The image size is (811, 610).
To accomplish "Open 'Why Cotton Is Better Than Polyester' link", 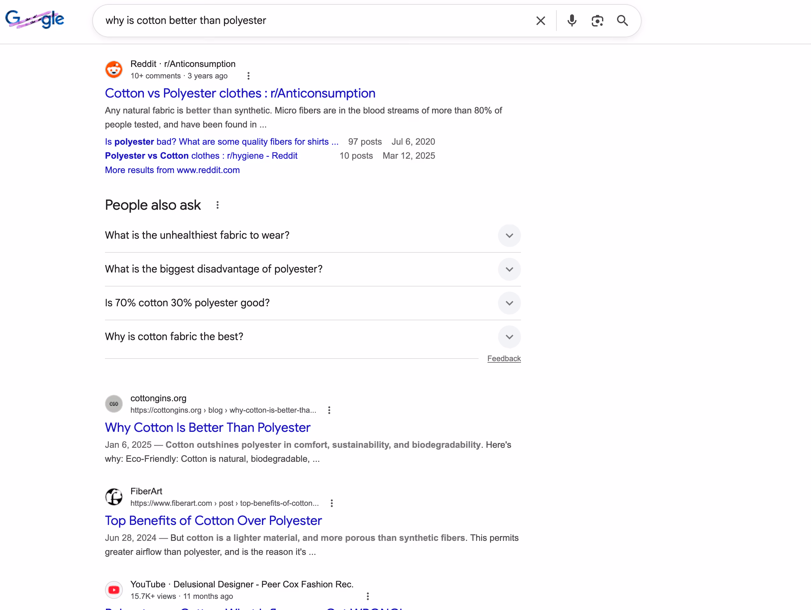I will [x=207, y=428].
